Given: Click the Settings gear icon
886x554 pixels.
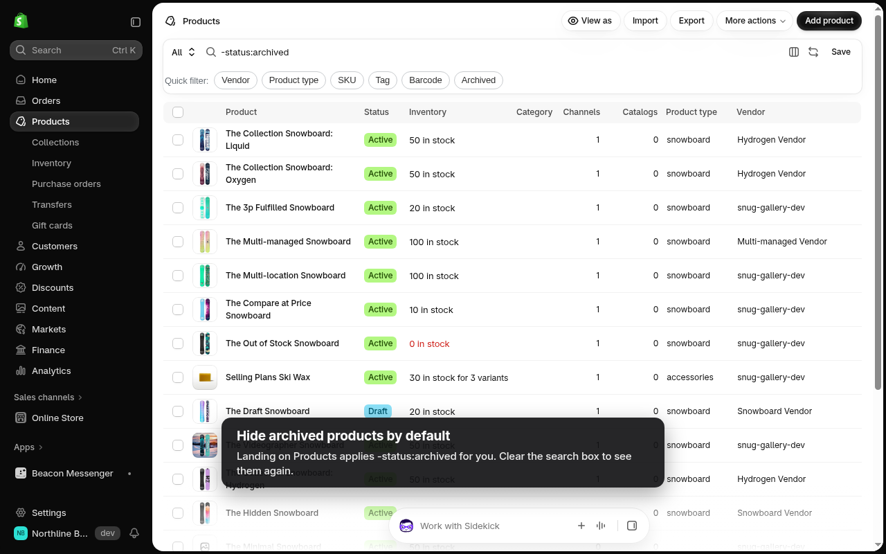Looking at the screenshot, I should click(21, 512).
